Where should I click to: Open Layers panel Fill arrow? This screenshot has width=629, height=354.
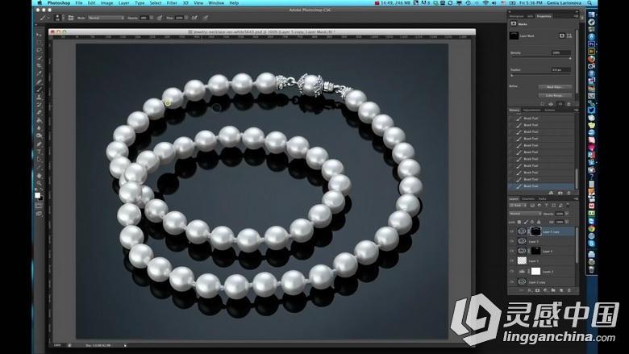tap(567, 222)
